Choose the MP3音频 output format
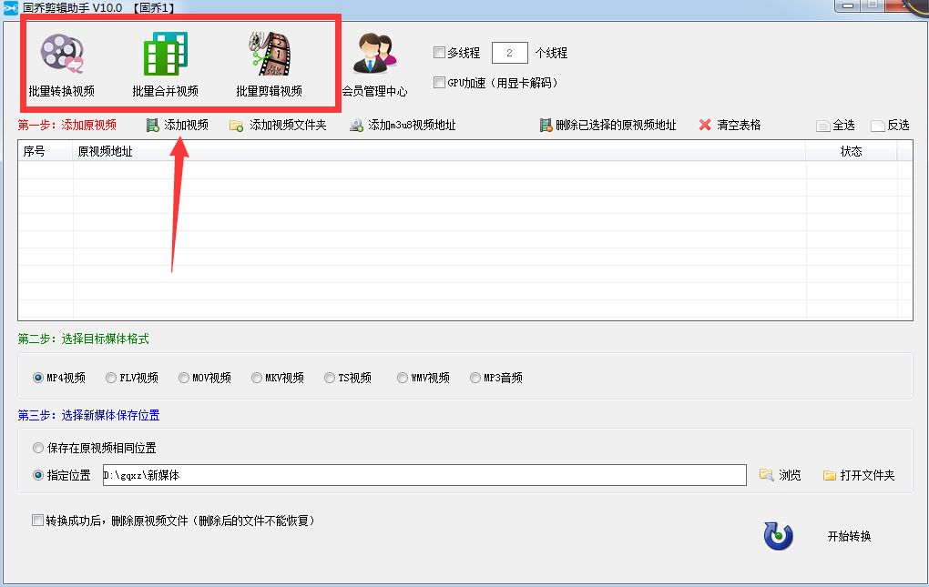This screenshot has width=929, height=587. pyautogui.click(x=475, y=378)
